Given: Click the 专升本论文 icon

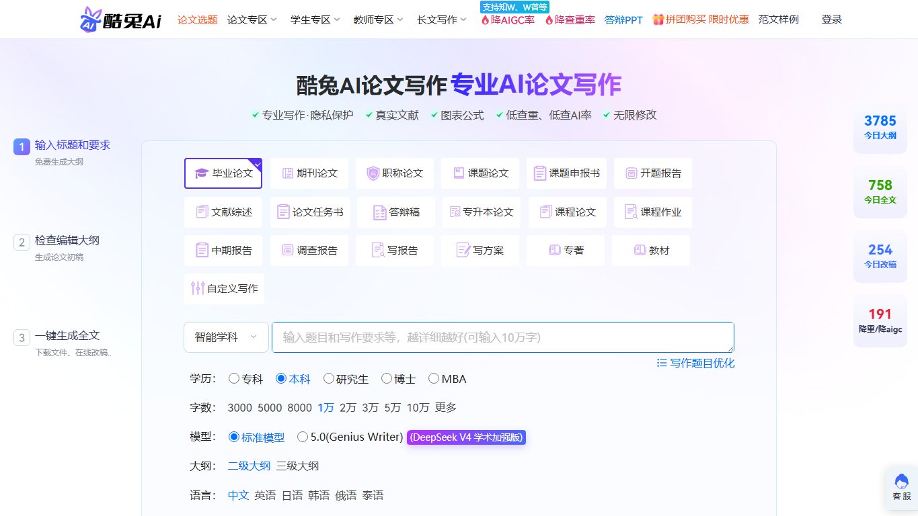Looking at the screenshot, I should 455,212.
